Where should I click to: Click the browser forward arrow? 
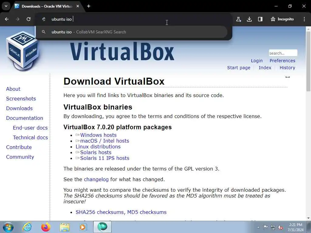tap(18, 19)
